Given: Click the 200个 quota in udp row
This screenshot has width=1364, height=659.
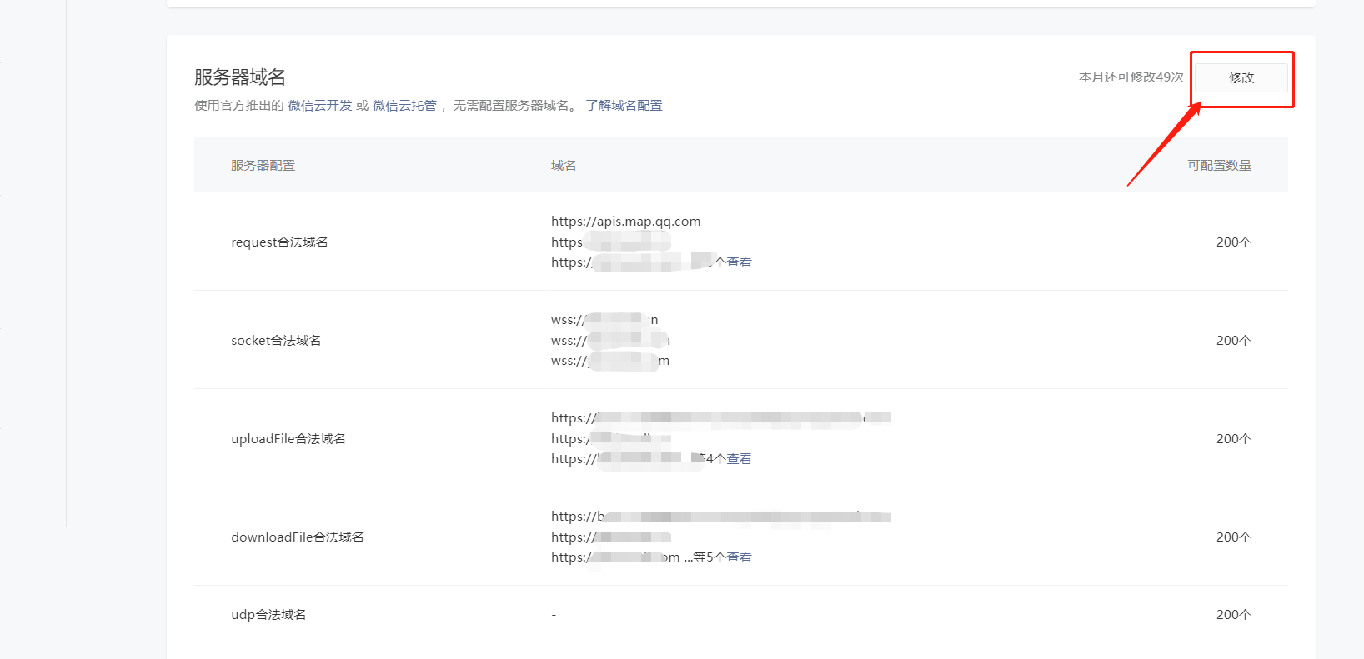Looking at the screenshot, I should 1233,615.
